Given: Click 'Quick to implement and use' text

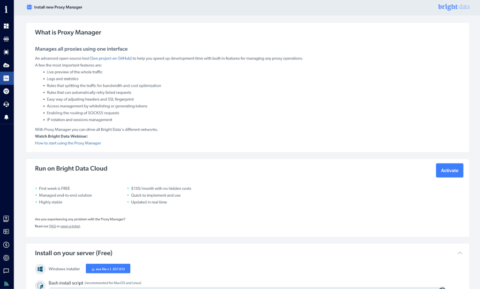Looking at the screenshot, I should (x=156, y=195).
